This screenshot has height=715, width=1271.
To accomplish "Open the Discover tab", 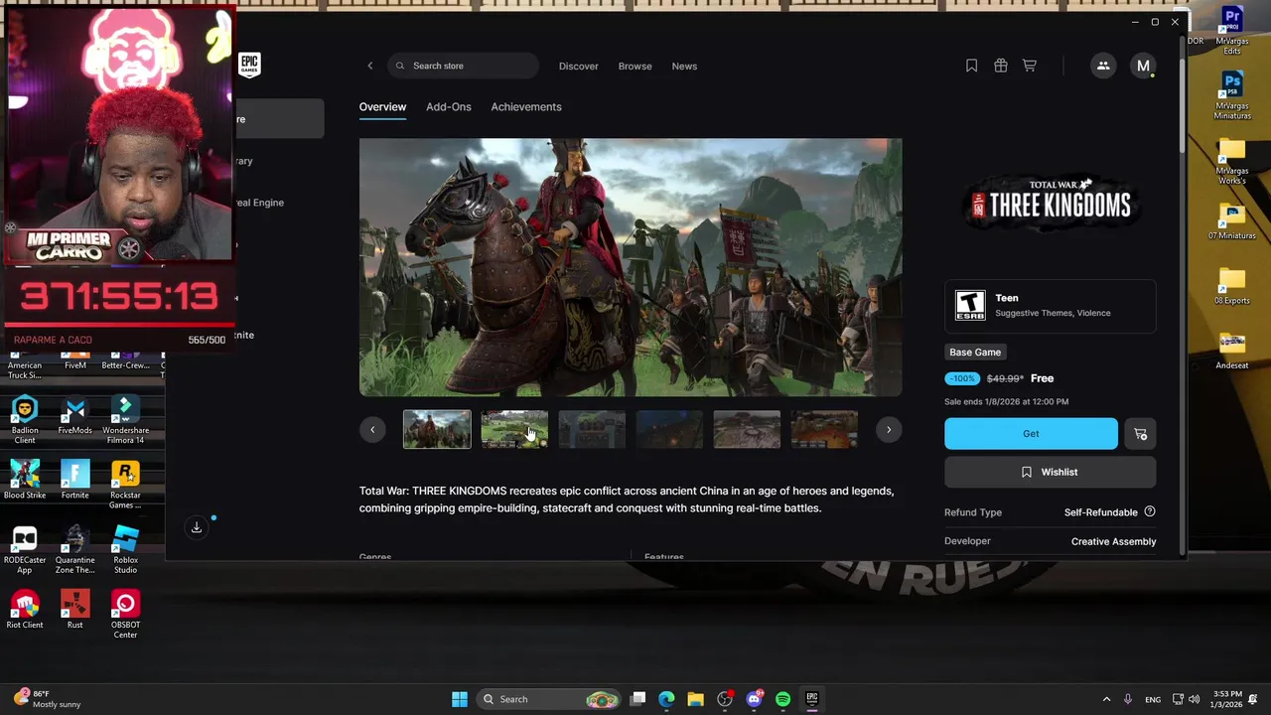I will 578,66.
